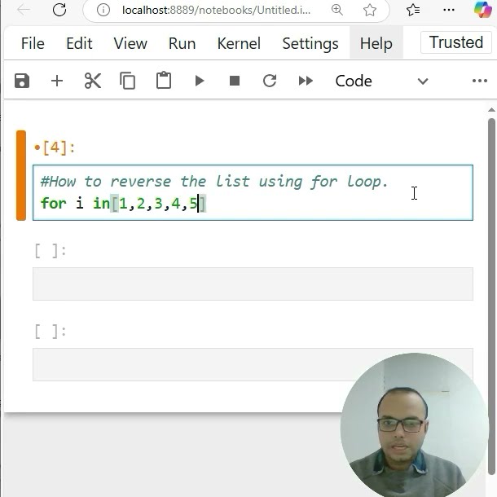Open the Help menu
497x497 pixels.
point(376,43)
